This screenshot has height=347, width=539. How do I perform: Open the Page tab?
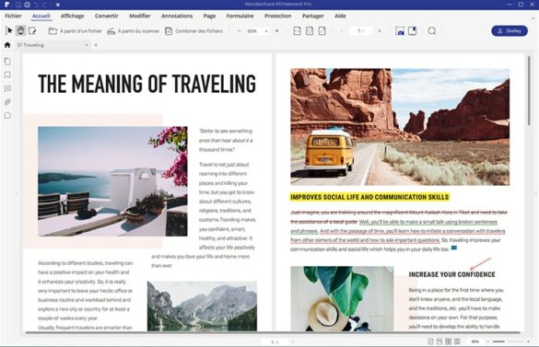[x=209, y=16]
